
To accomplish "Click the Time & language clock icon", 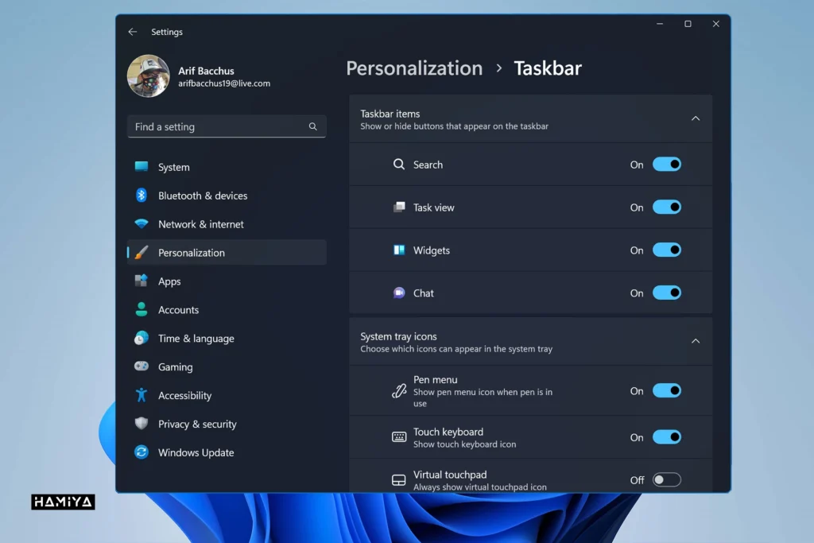I will coord(141,338).
